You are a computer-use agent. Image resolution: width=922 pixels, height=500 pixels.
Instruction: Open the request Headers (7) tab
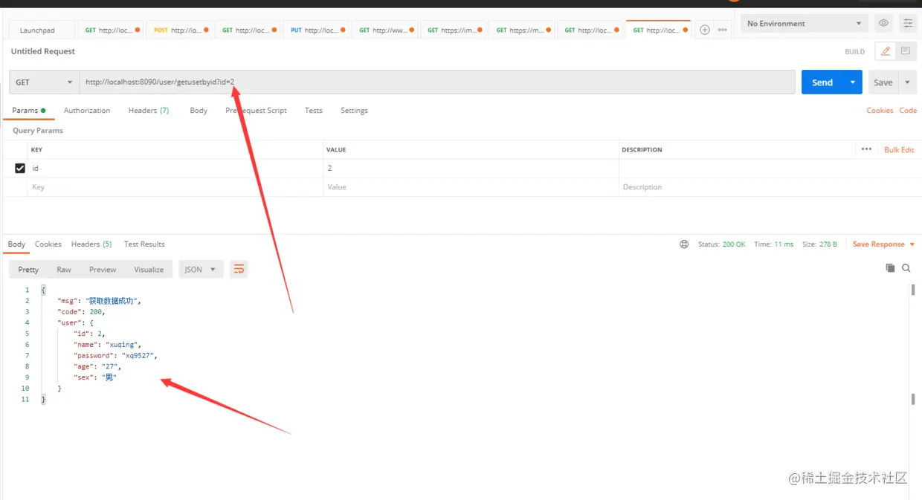tap(149, 110)
